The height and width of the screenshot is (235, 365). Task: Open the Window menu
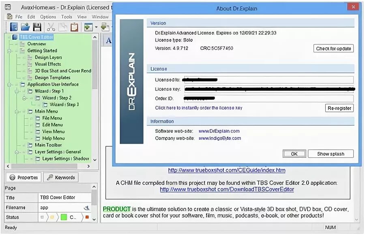100,17
